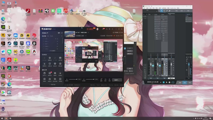Select the Steam desktop icon
This screenshot has width=213, height=120.
click(9, 44)
